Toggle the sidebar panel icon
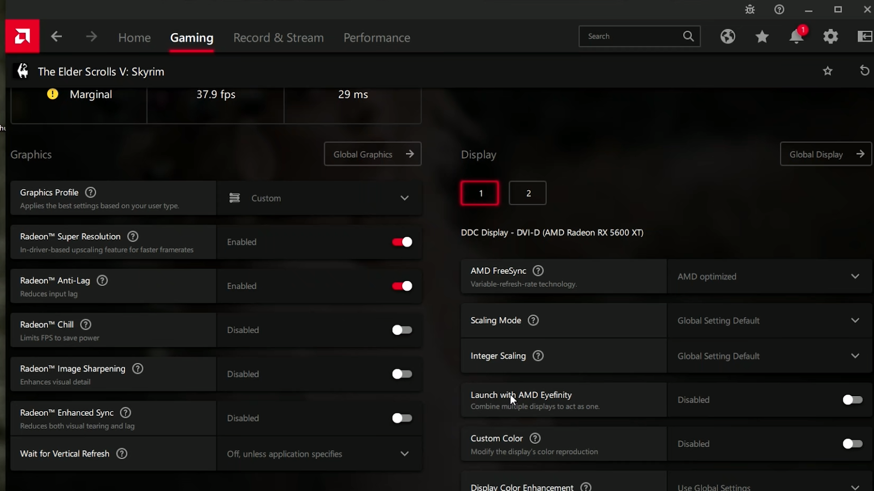874x491 pixels. pos(865,37)
